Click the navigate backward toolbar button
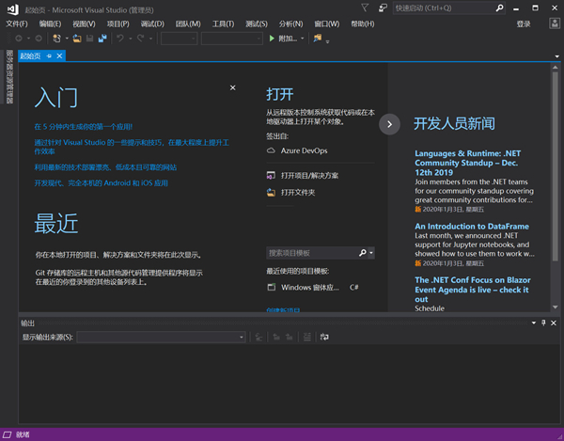The height and width of the screenshot is (441, 564). [19, 39]
